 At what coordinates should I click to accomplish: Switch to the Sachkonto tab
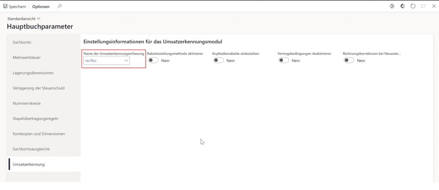(x=22, y=42)
